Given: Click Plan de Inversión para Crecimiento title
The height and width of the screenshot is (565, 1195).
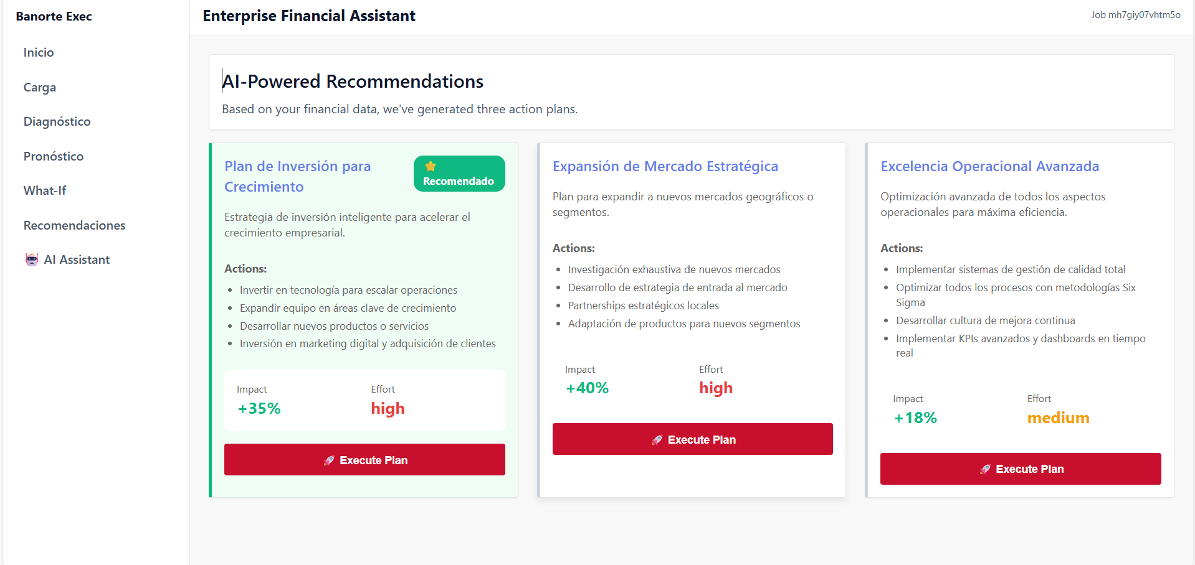Looking at the screenshot, I should click(298, 177).
